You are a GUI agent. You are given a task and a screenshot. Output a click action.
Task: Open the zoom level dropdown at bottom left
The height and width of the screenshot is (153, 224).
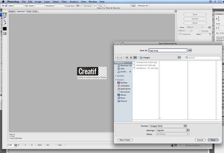(16, 145)
